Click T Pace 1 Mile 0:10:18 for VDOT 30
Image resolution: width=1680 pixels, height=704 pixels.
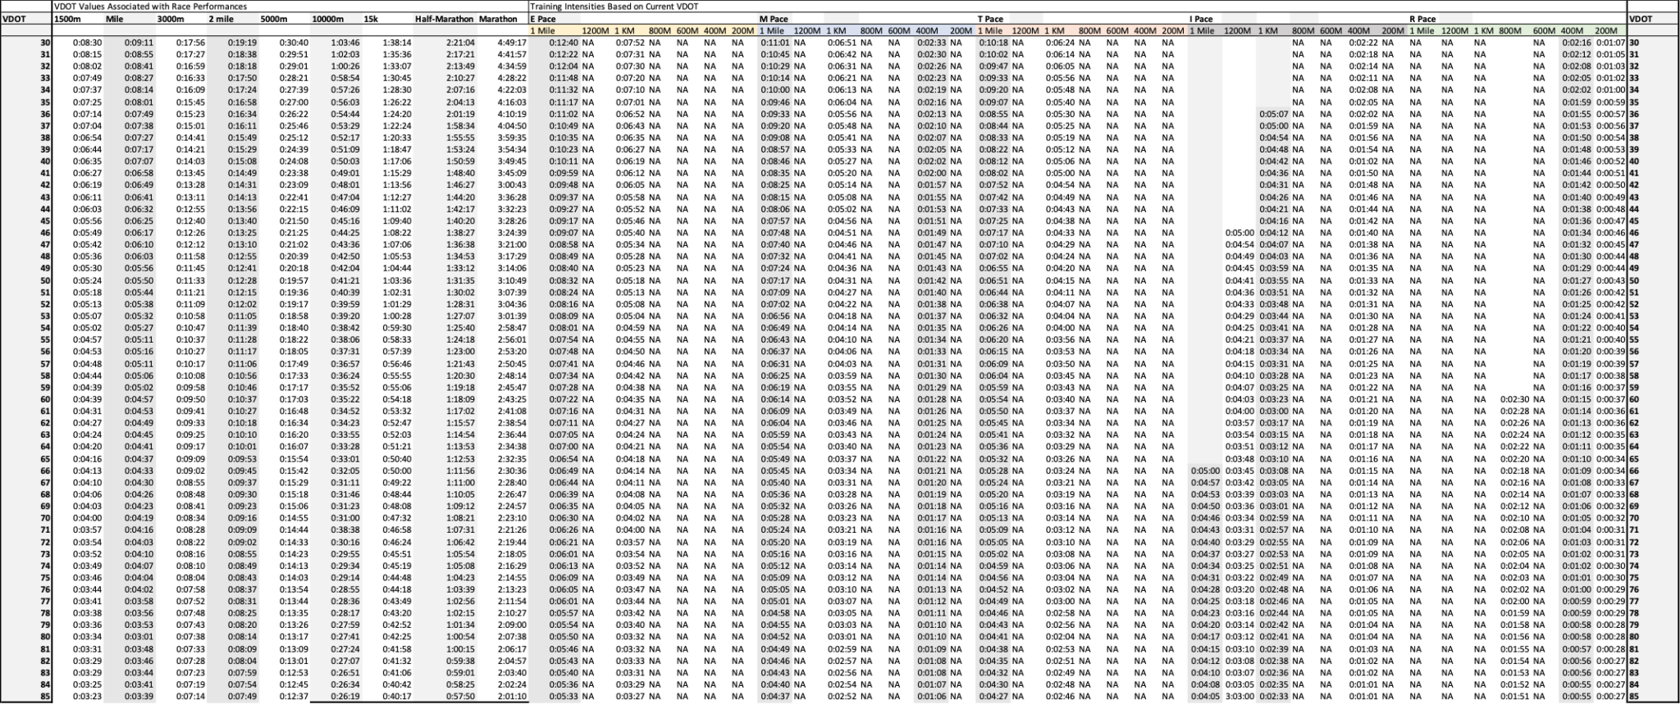[993, 43]
